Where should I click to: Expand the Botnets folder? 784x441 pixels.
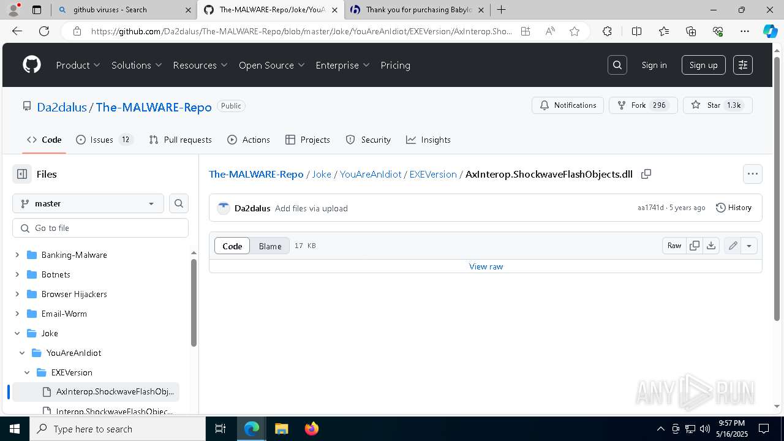(17, 274)
